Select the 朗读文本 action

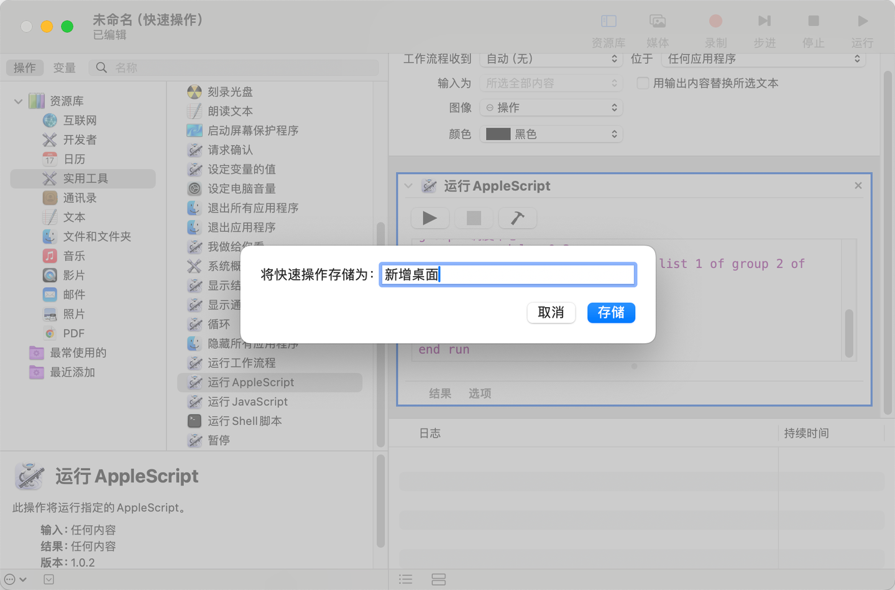tap(230, 111)
